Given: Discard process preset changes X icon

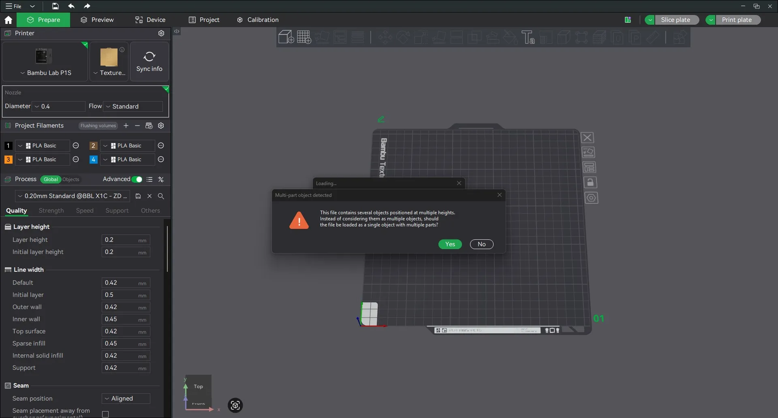Looking at the screenshot, I should click(x=150, y=196).
